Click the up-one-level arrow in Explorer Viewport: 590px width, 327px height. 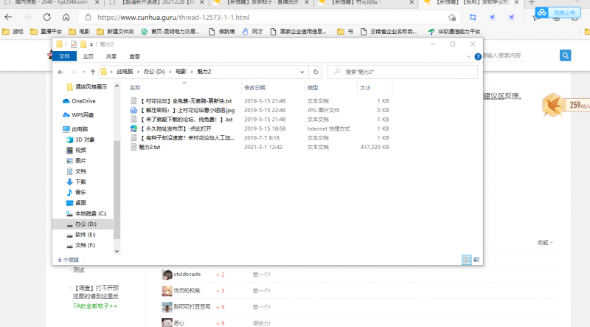click(x=92, y=72)
